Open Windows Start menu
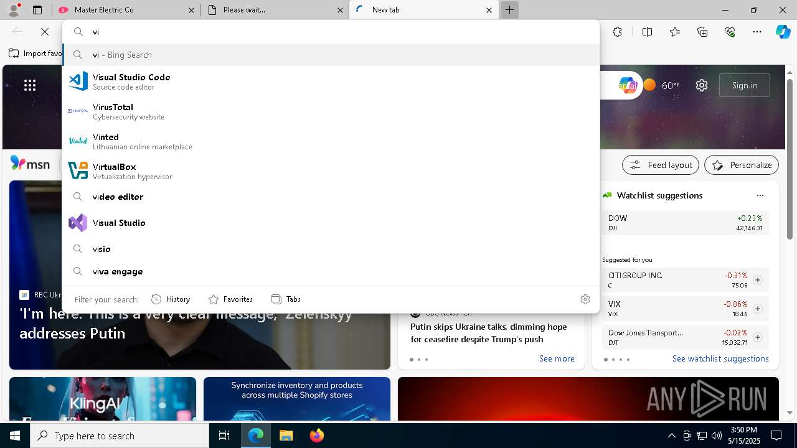The height and width of the screenshot is (448, 797). tap(15, 436)
